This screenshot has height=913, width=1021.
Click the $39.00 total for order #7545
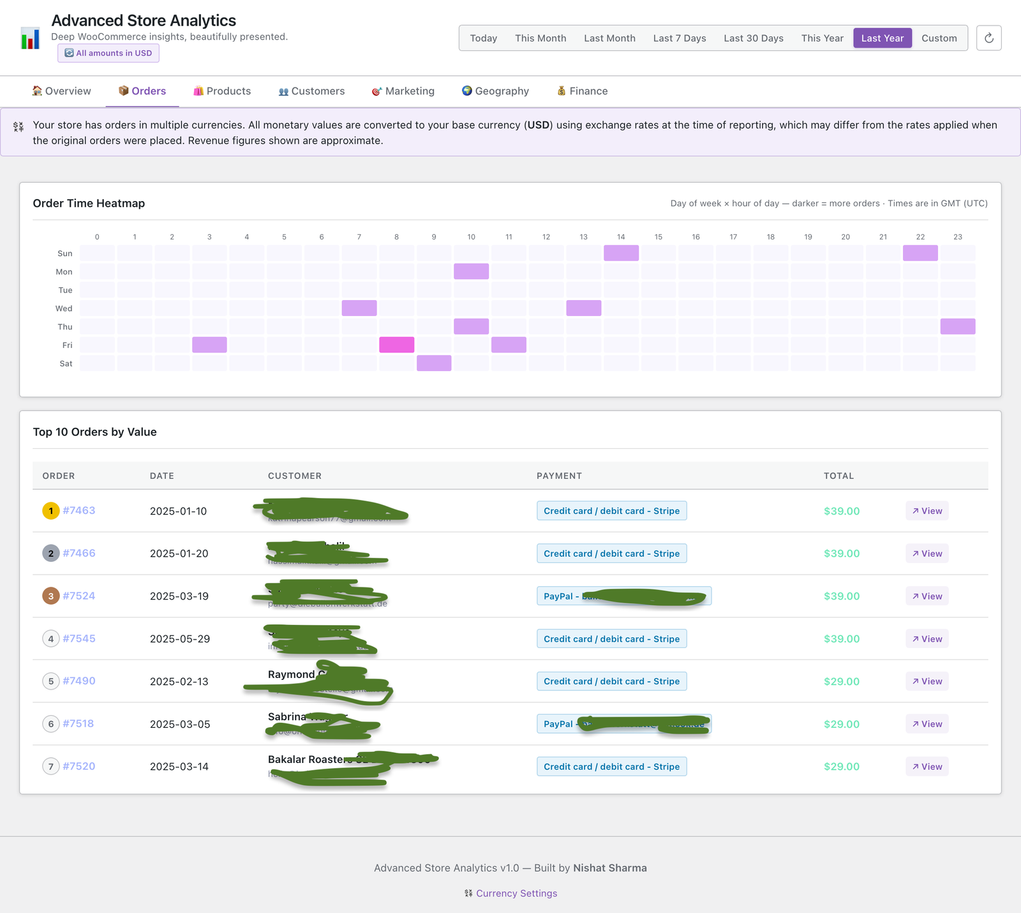click(x=842, y=639)
